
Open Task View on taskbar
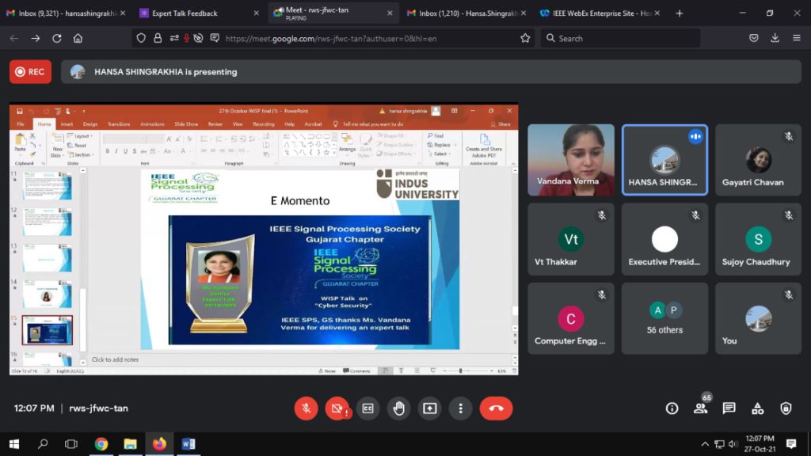(x=71, y=444)
